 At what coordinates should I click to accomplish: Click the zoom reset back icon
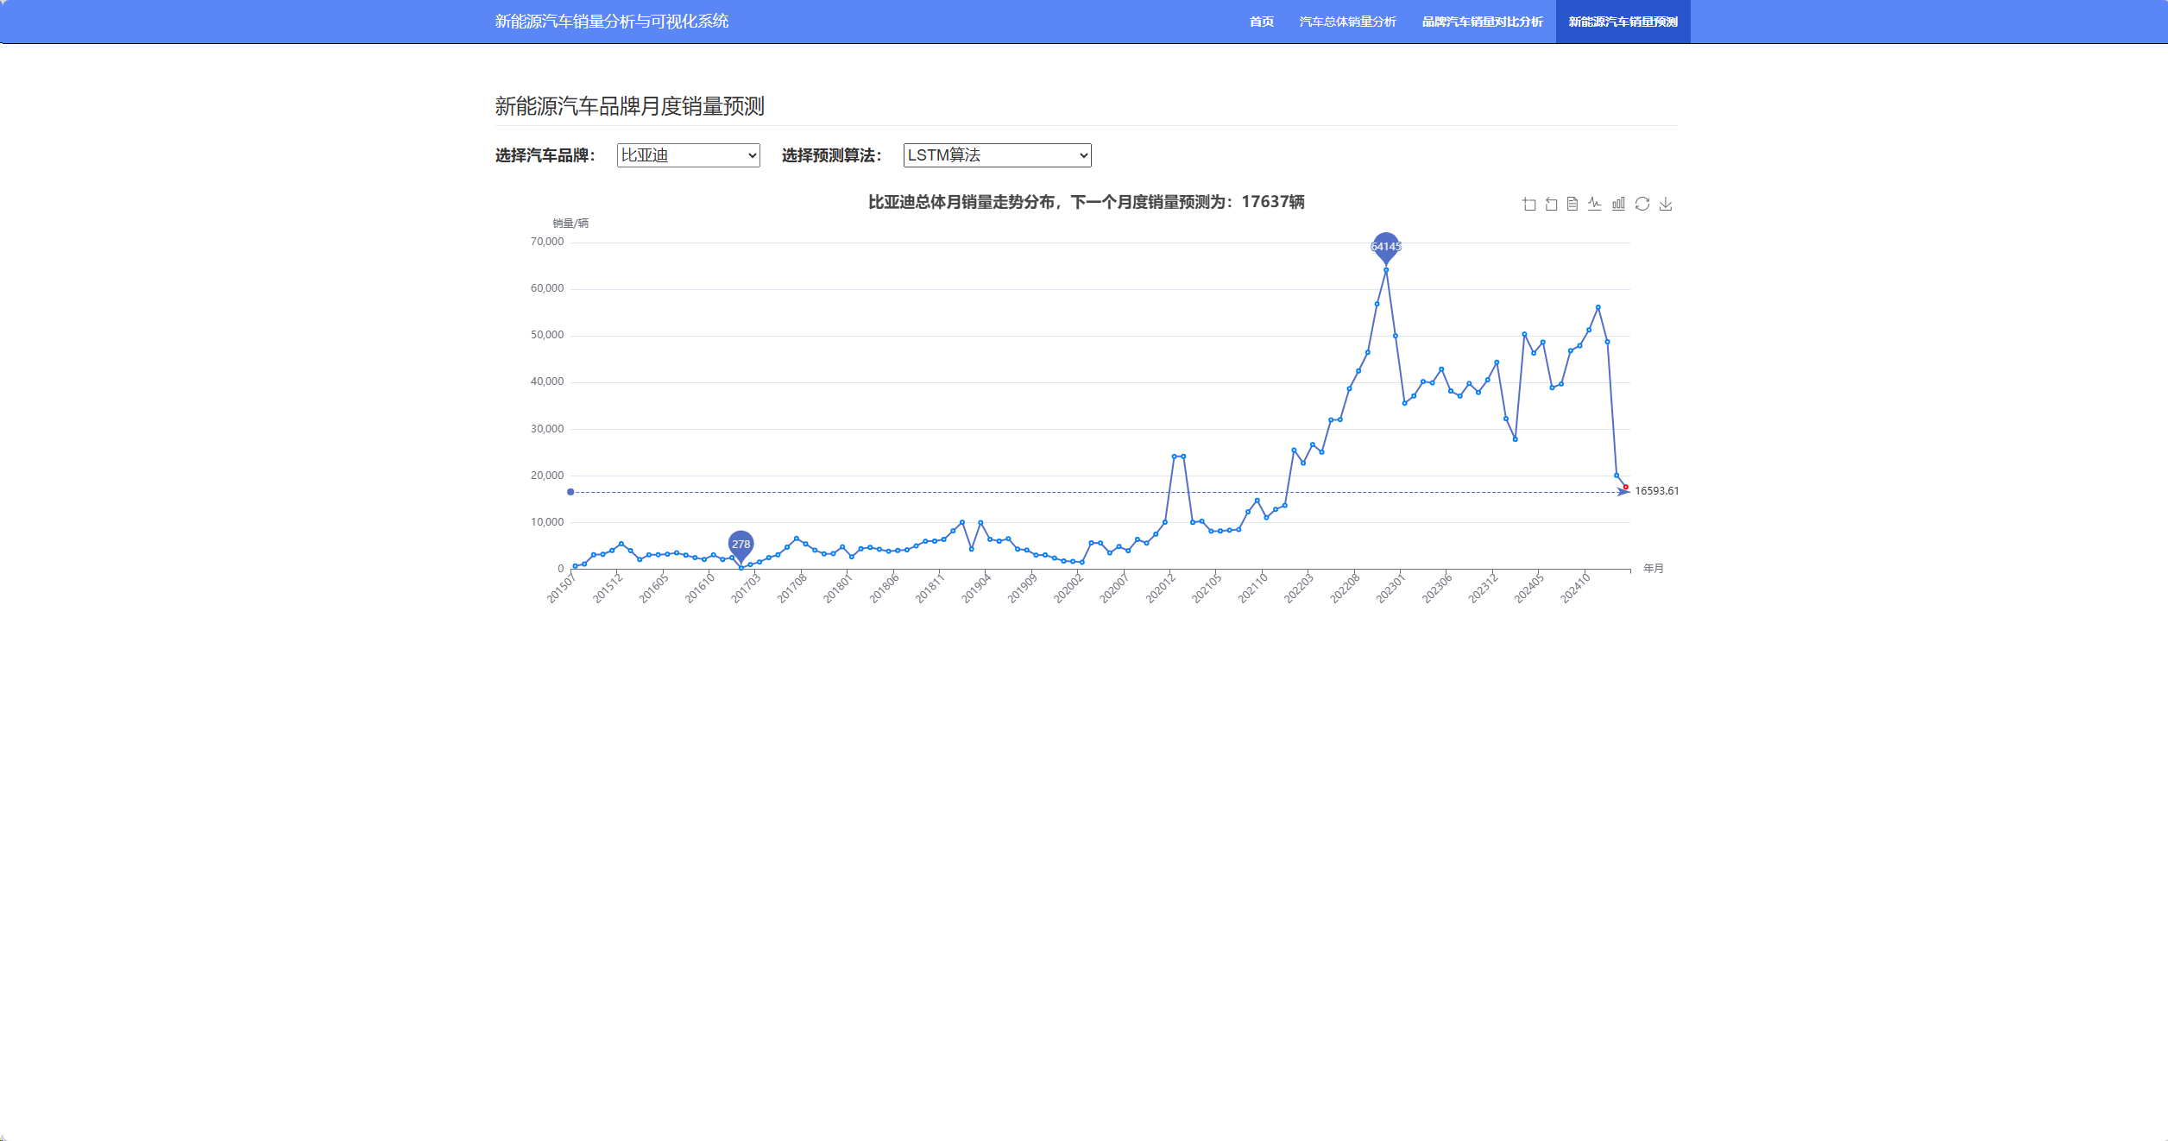pyautogui.click(x=1551, y=205)
